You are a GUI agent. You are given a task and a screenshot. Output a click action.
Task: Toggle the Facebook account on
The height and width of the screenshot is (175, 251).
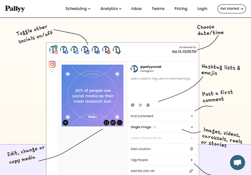pos(64,50)
